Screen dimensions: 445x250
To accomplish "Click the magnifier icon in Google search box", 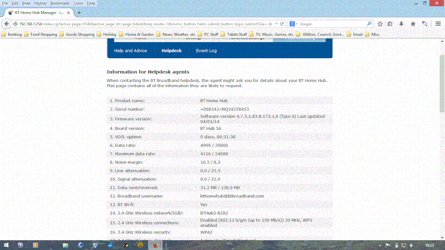I will [369, 24].
